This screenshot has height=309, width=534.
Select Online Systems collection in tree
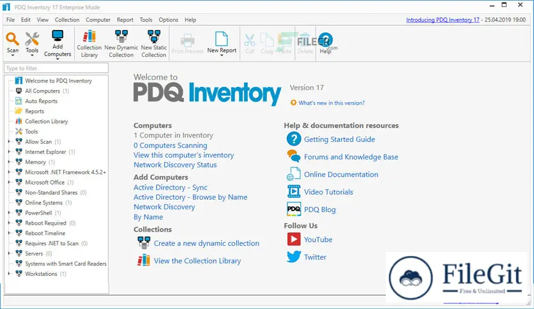tap(43, 202)
